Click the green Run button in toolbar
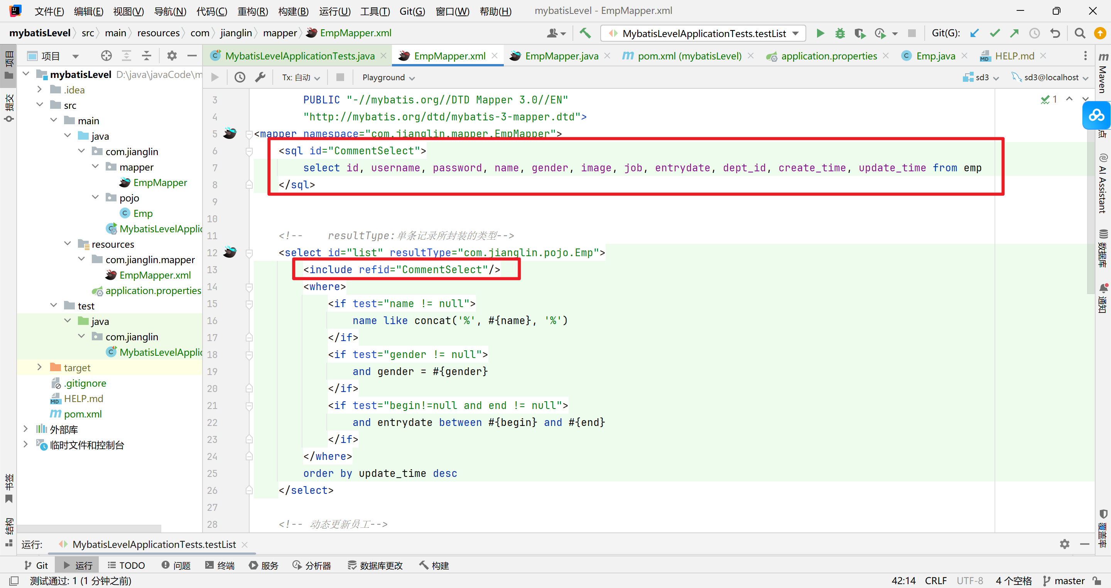 [x=820, y=33]
